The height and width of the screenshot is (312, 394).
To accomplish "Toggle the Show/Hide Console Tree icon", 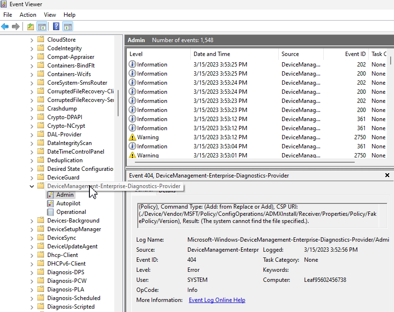I will click(42, 26).
